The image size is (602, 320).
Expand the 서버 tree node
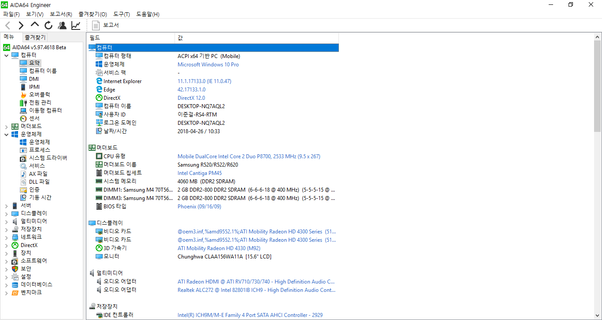click(x=6, y=206)
